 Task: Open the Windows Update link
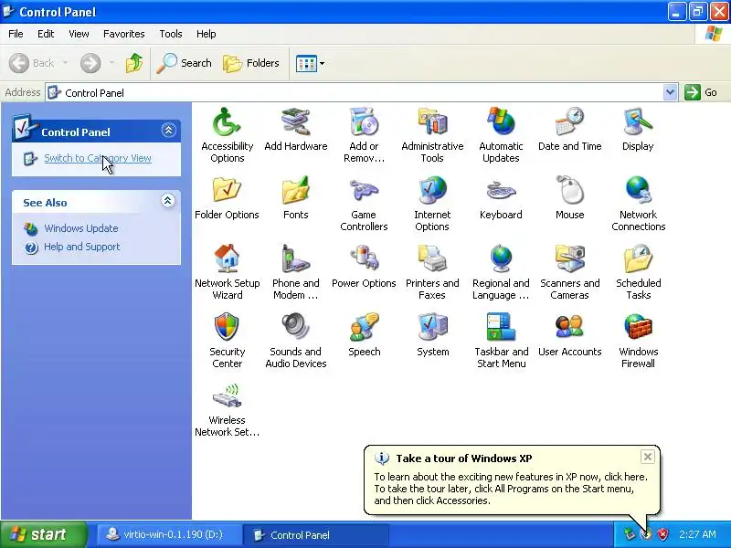(x=81, y=228)
